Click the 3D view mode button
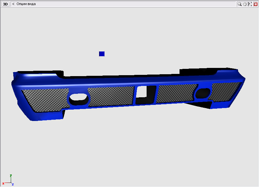Viewport: 259px width, 187px height. [5, 4]
